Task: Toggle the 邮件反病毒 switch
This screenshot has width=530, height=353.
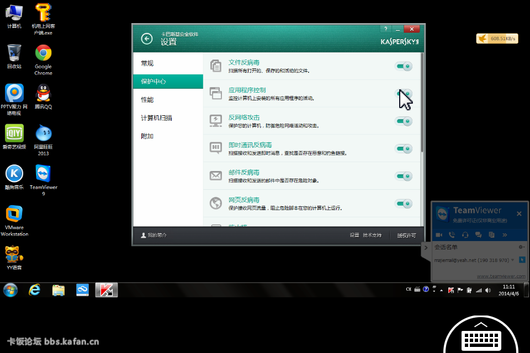Action: tap(403, 175)
